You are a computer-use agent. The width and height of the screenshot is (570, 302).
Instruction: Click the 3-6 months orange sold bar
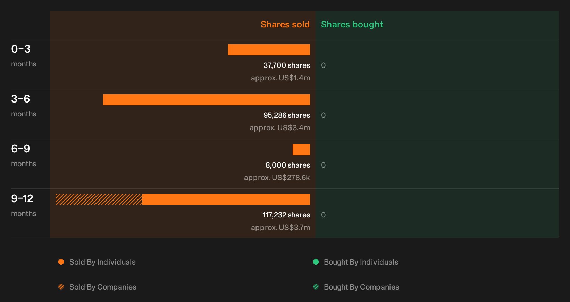coord(207,100)
